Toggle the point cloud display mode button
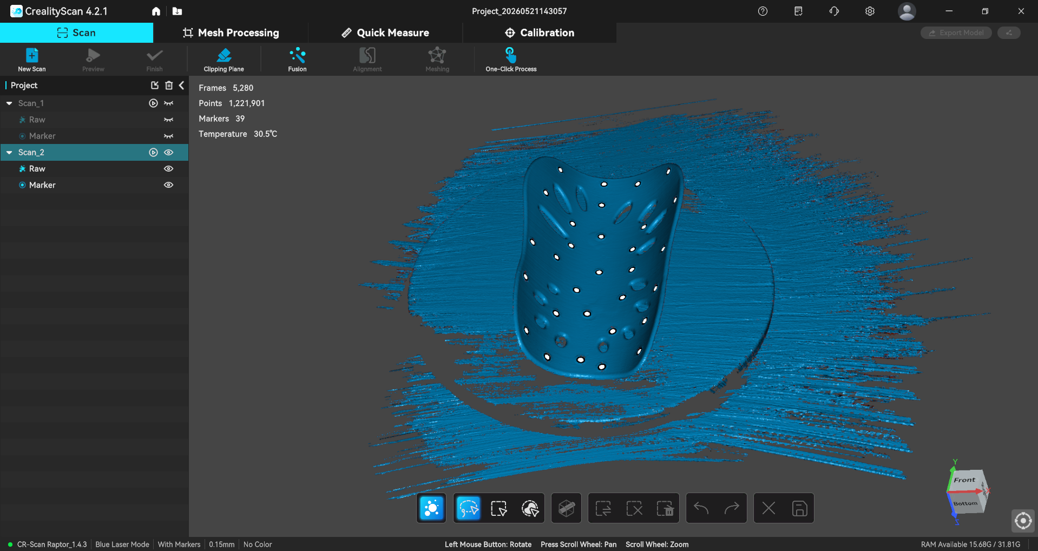This screenshot has height=551, width=1038. tap(431, 508)
